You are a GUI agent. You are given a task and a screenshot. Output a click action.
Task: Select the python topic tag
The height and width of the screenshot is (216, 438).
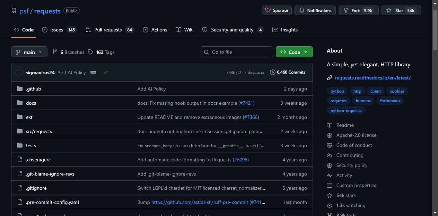click(337, 91)
